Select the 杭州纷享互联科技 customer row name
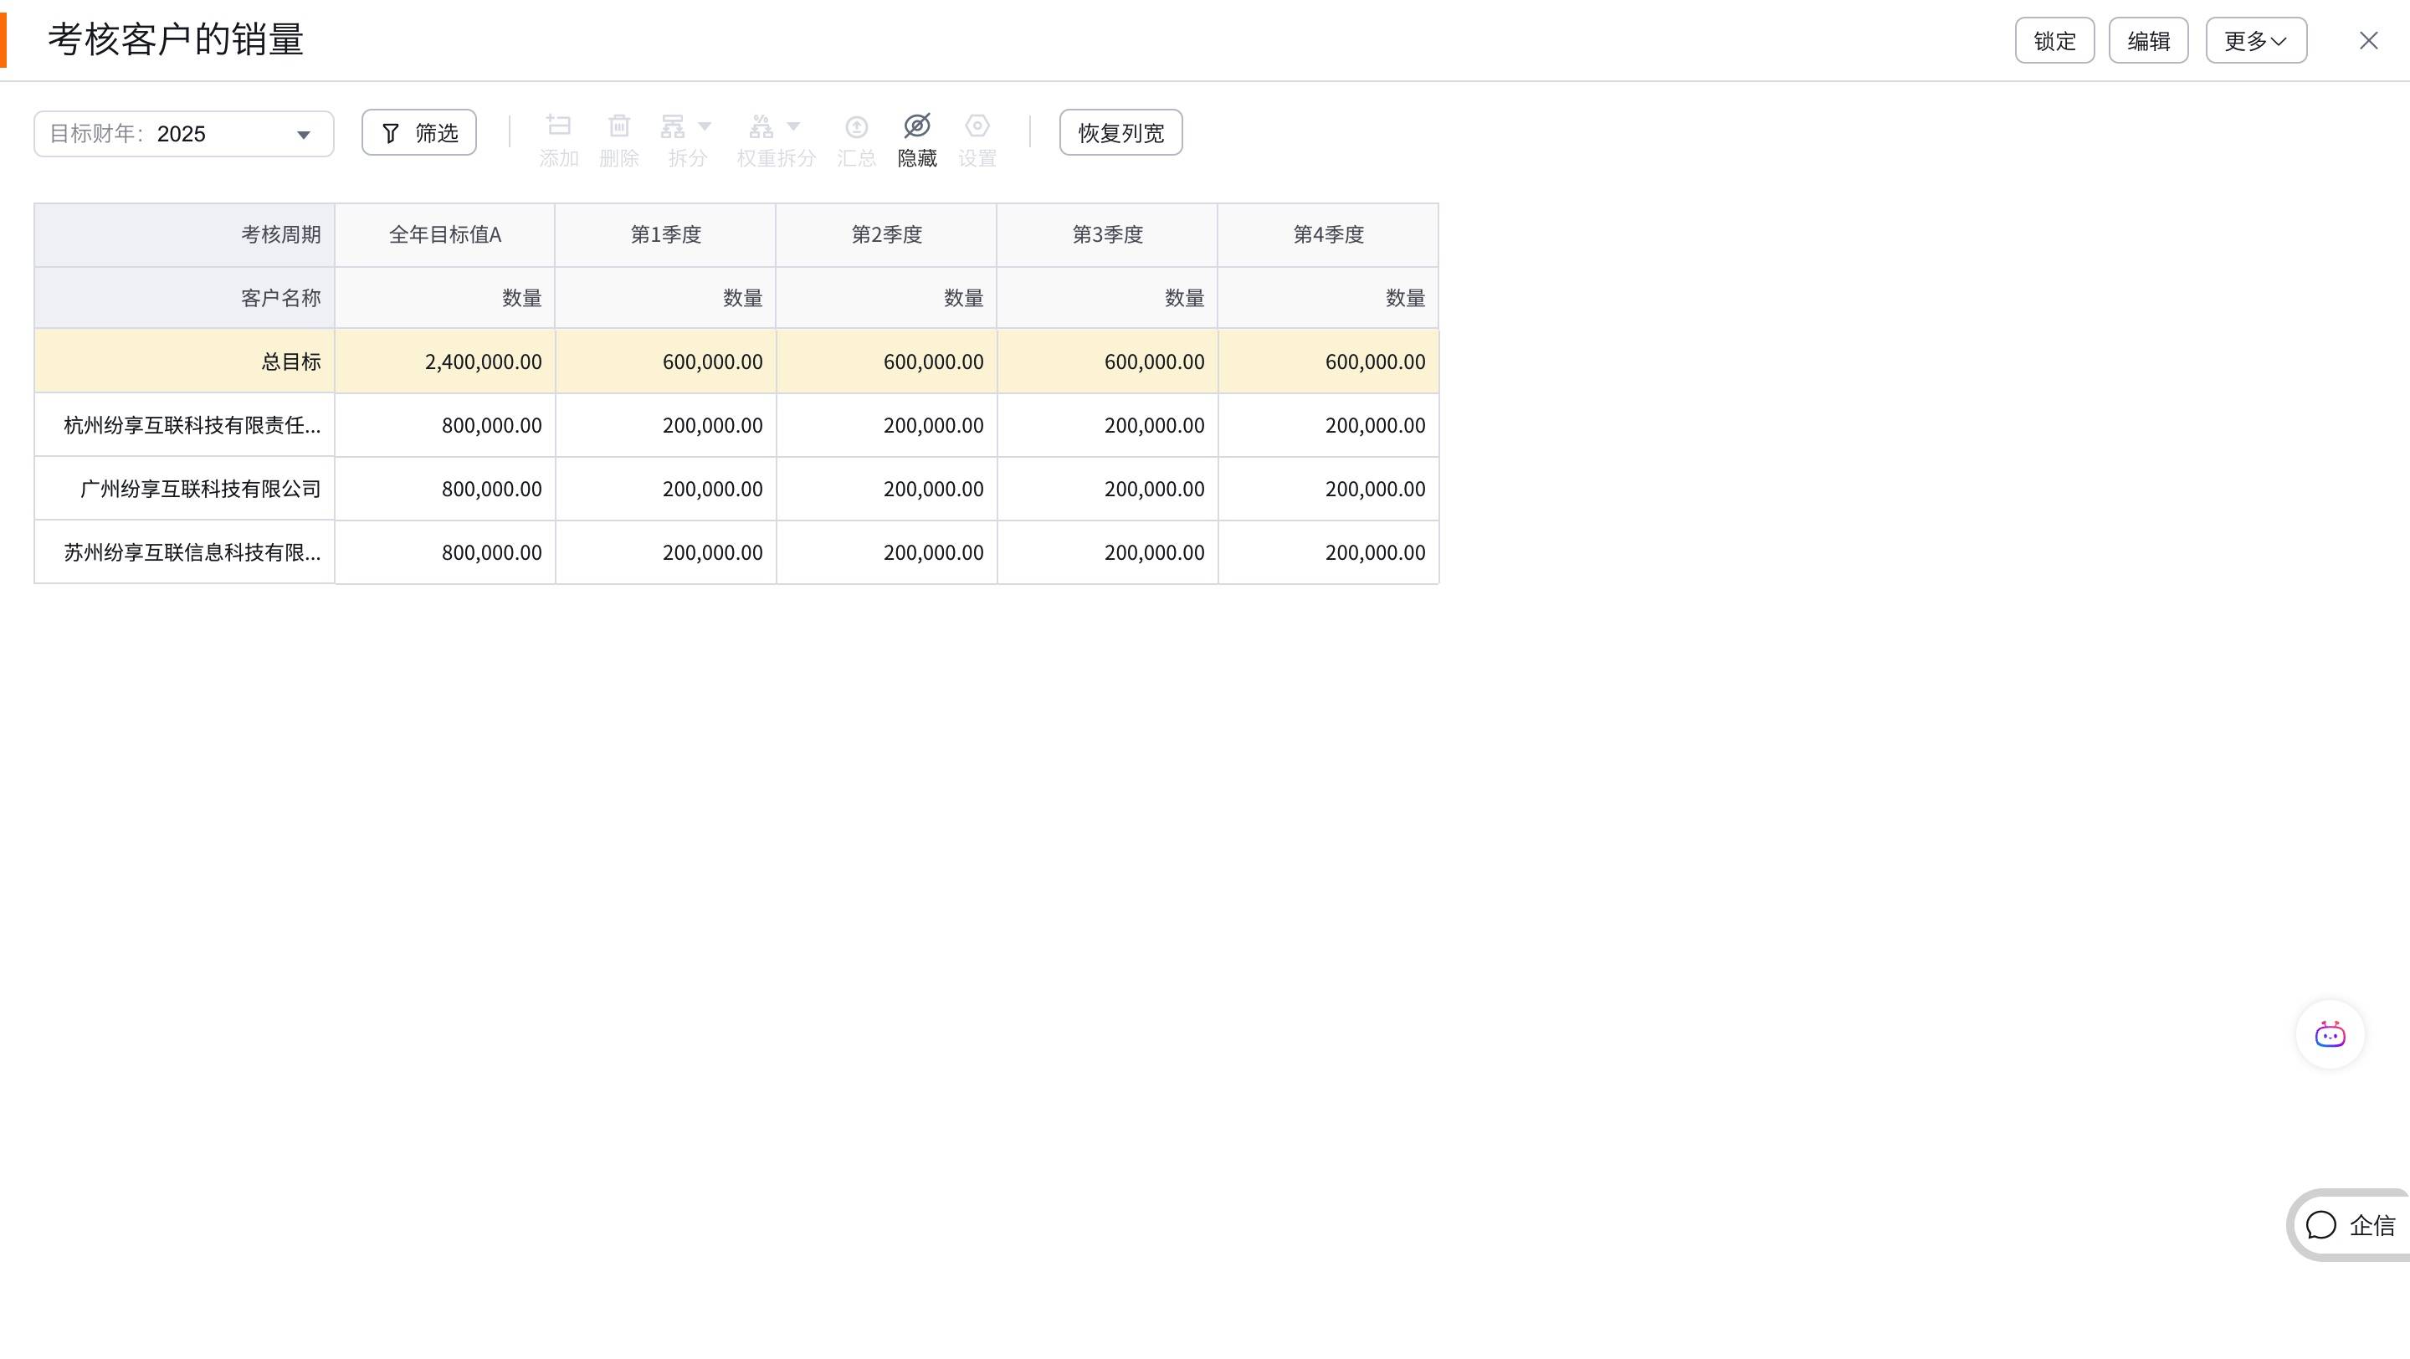 tap(192, 426)
